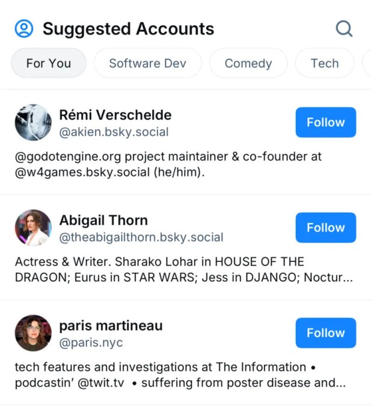Follow Abigail Thorn
This screenshot has width=371, height=408.
(325, 228)
